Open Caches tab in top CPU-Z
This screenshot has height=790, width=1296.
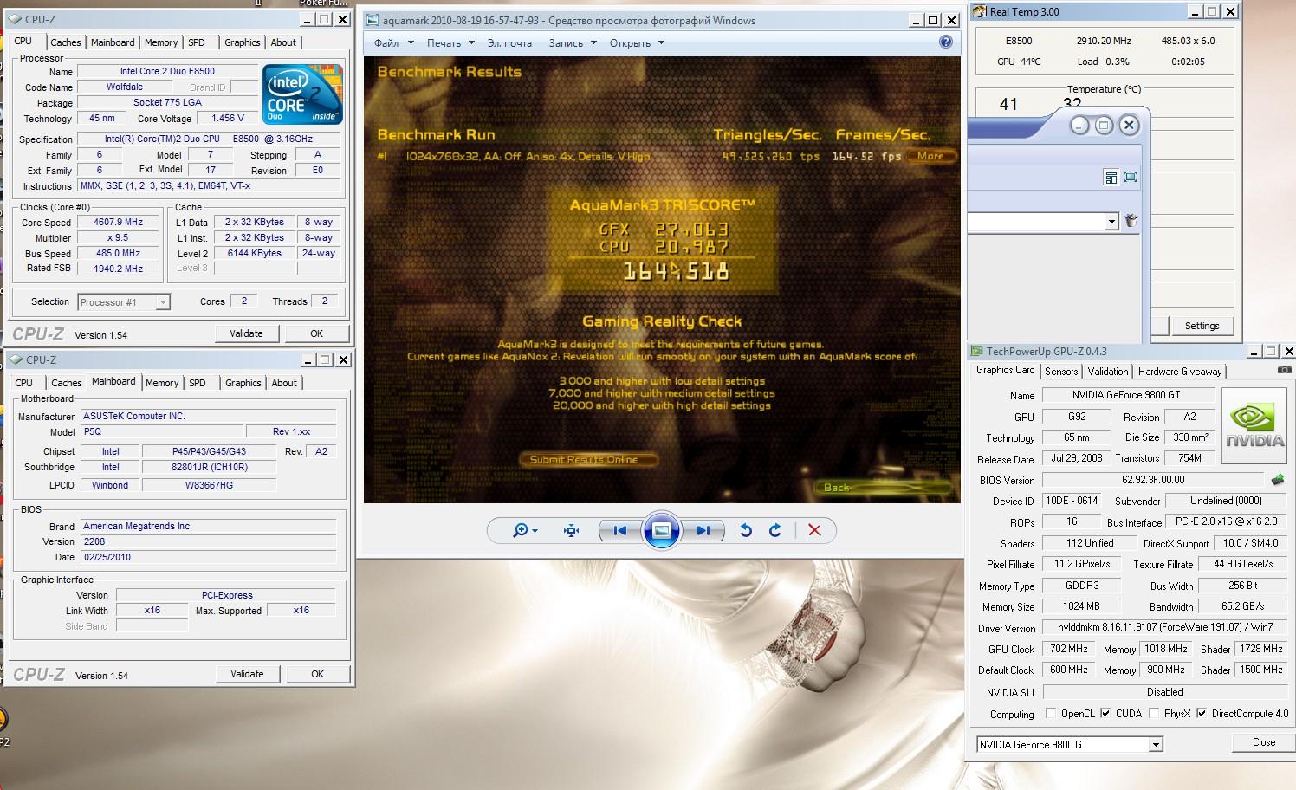[65, 42]
